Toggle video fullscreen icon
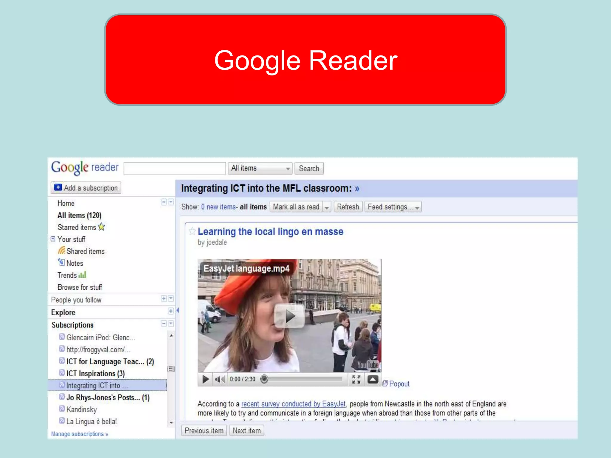The height and width of the screenshot is (458, 611). [356, 379]
